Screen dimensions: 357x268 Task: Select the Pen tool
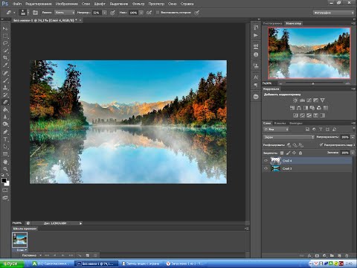point(5,132)
